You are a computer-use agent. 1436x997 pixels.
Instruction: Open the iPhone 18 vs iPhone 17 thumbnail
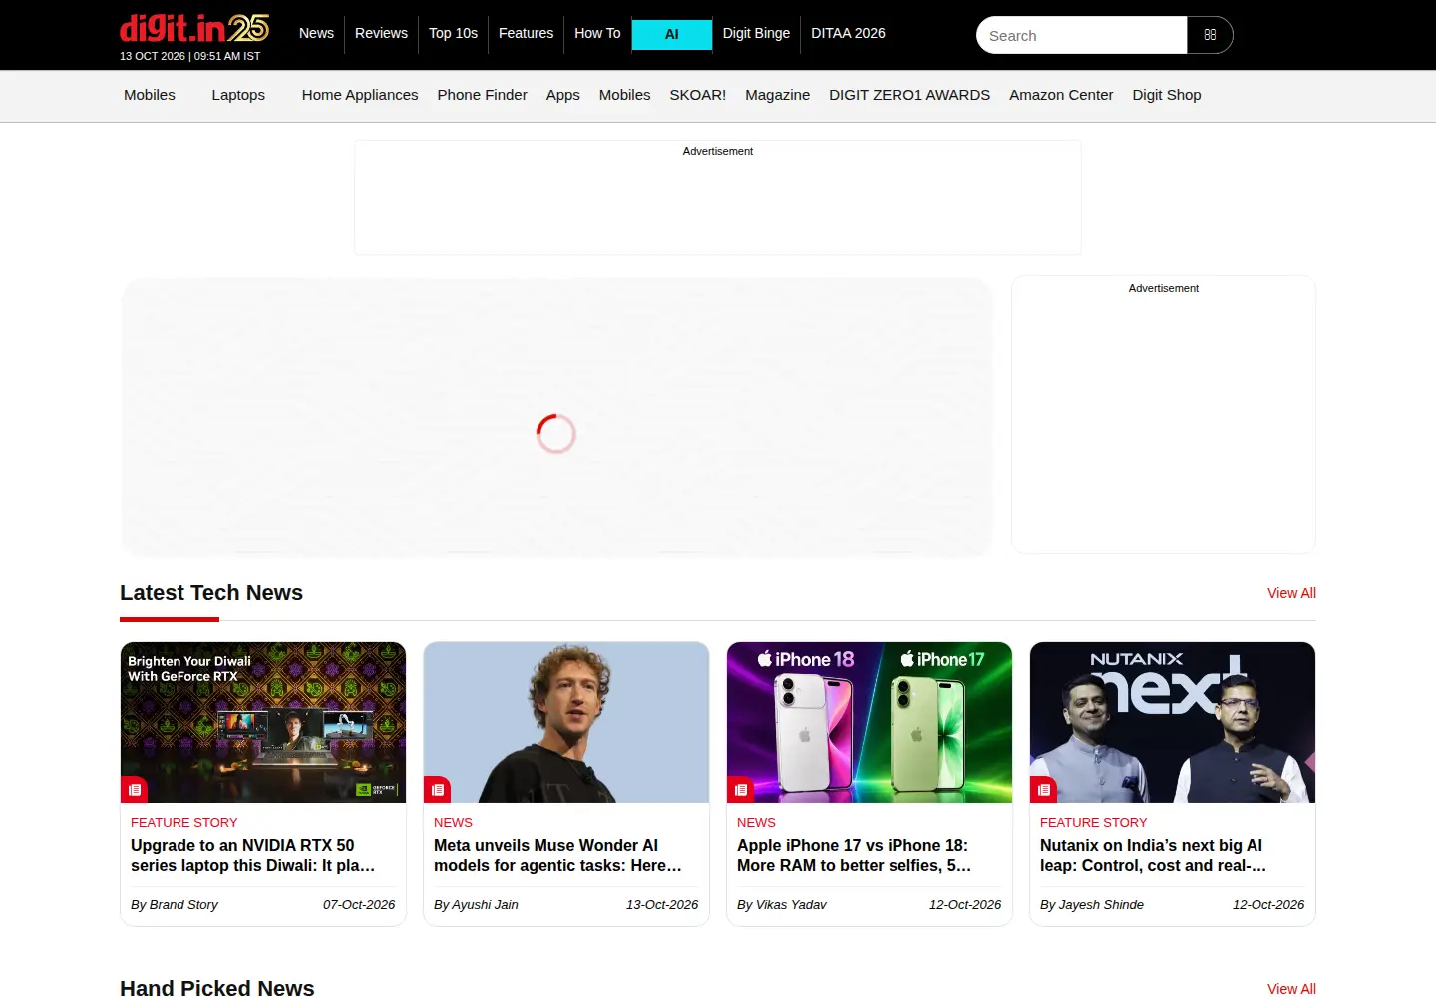click(870, 722)
